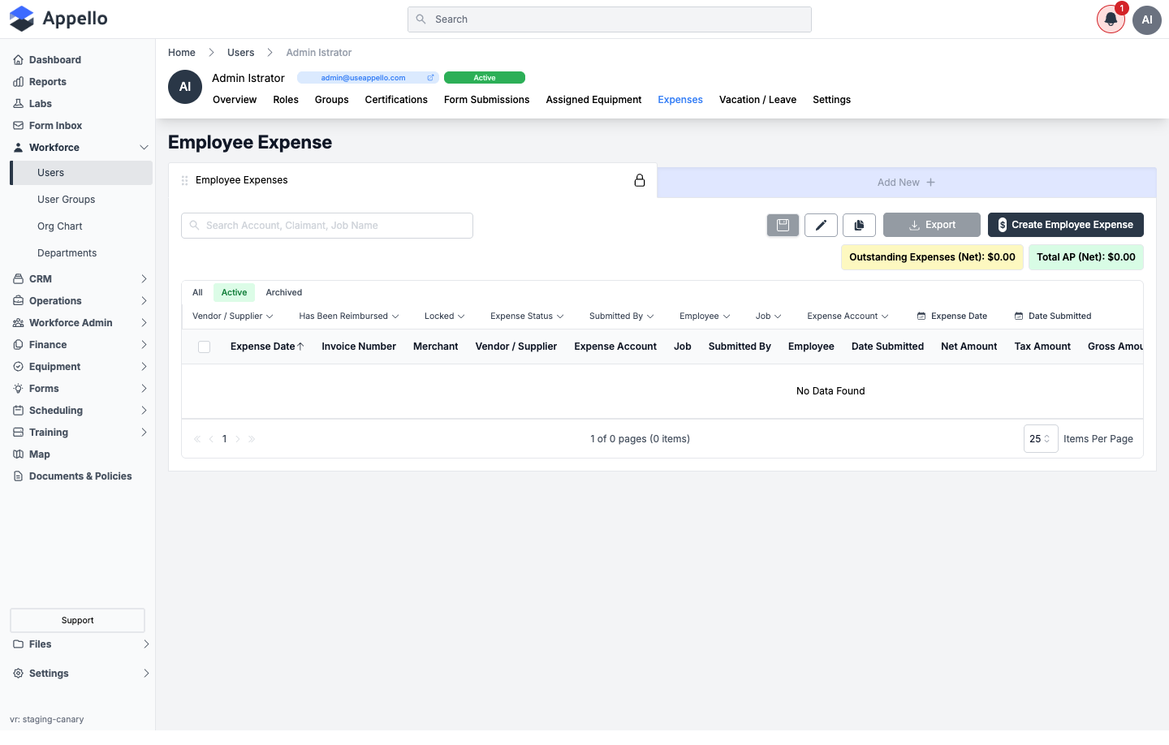Open the notifications bell

[1111, 19]
